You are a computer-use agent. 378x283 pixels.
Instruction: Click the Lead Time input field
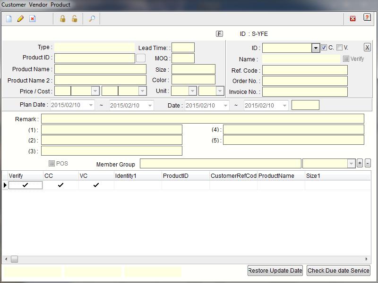(183, 48)
